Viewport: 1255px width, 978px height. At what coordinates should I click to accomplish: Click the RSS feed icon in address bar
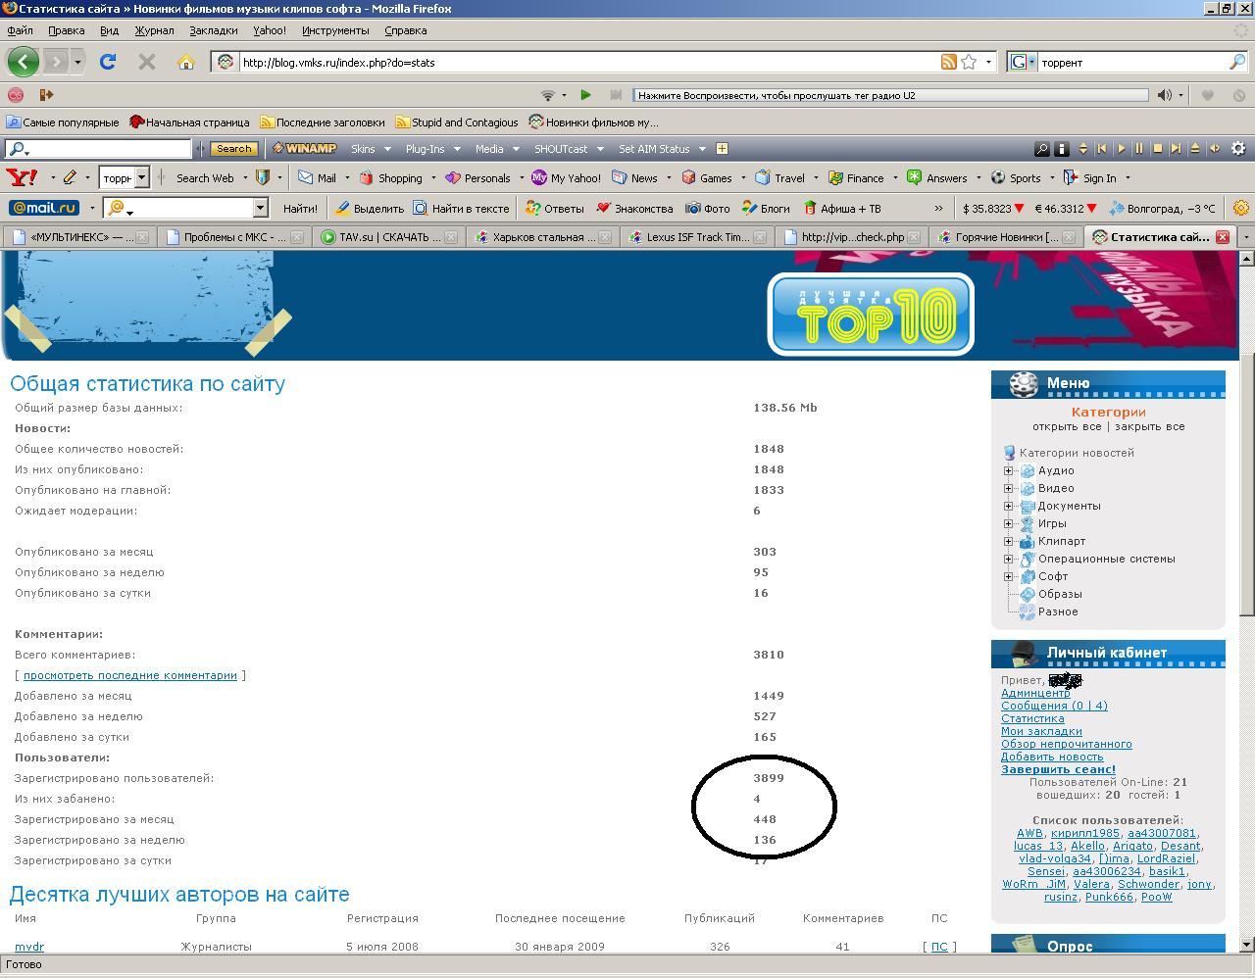[948, 62]
